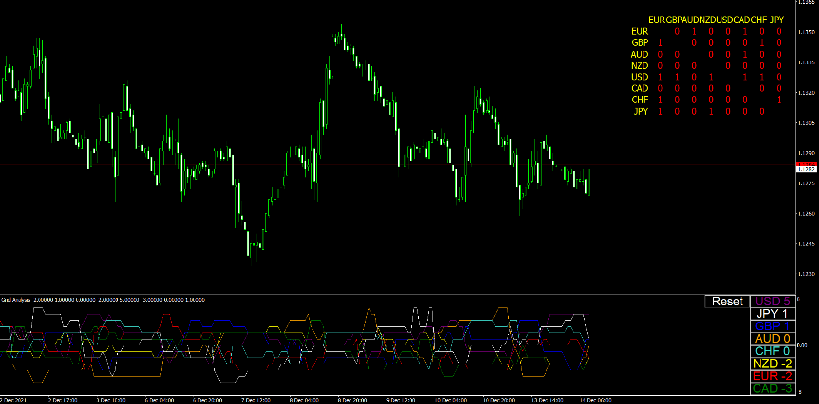Click the 14 Dec 06:00 time label
This screenshot has width=819, height=404.
click(x=595, y=400)
